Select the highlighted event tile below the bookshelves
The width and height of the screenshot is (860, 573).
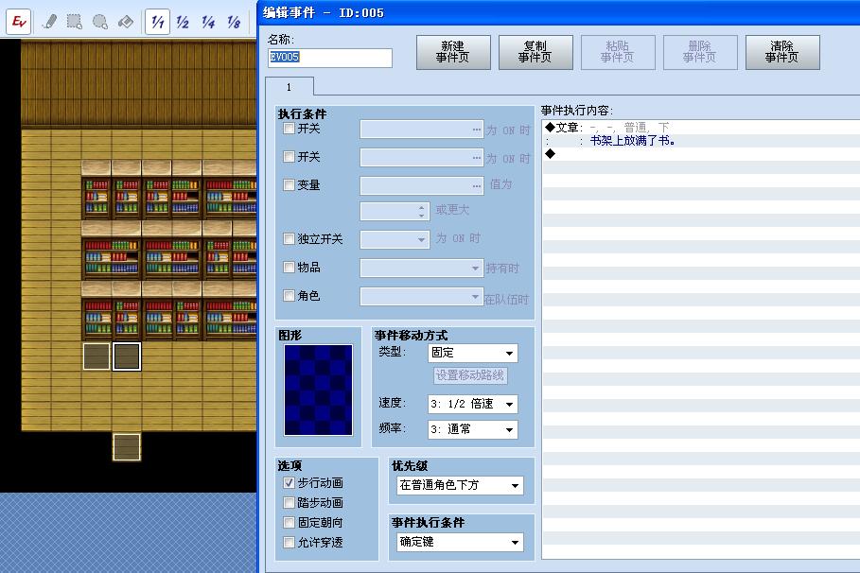coord(127,356)
